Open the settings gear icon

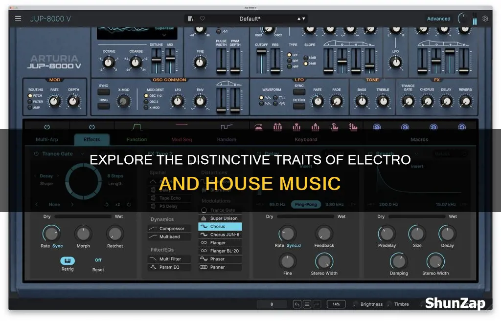485,19
